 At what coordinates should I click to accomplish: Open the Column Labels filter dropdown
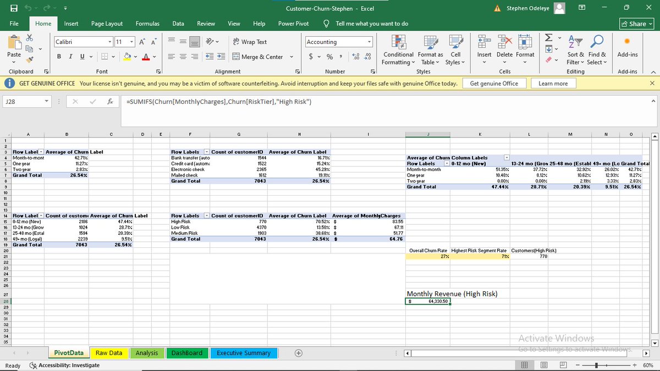507,158
